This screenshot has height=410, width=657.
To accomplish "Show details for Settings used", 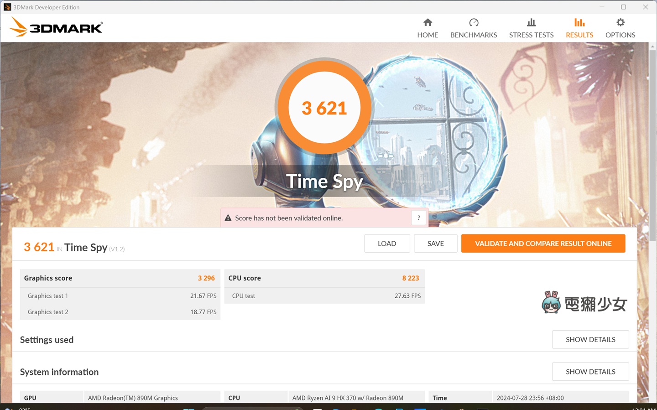I will point(590,339).
